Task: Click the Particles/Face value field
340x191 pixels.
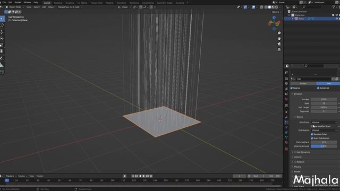Action: 324,142
